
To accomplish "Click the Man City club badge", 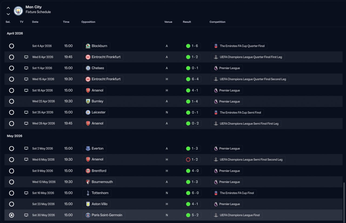I will click(18, 11).
